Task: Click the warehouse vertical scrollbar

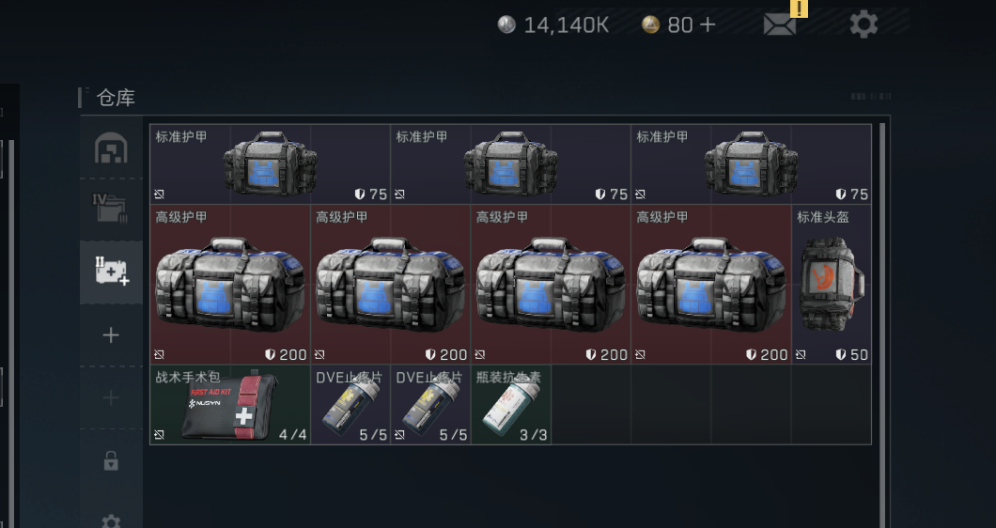Action: pos(881,325)
